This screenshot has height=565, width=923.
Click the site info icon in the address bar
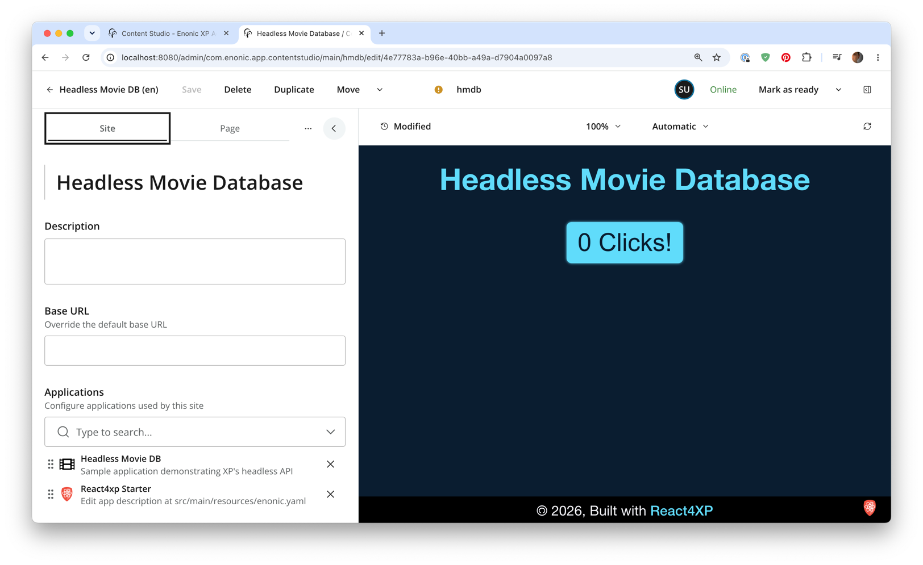point(111,57)
